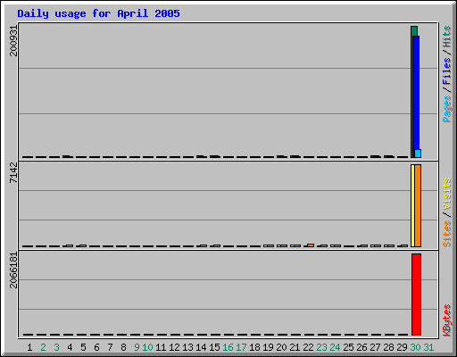Click day label 7 on the axis
The width and height of the screenshot is (457, 357).
(110, 347)
